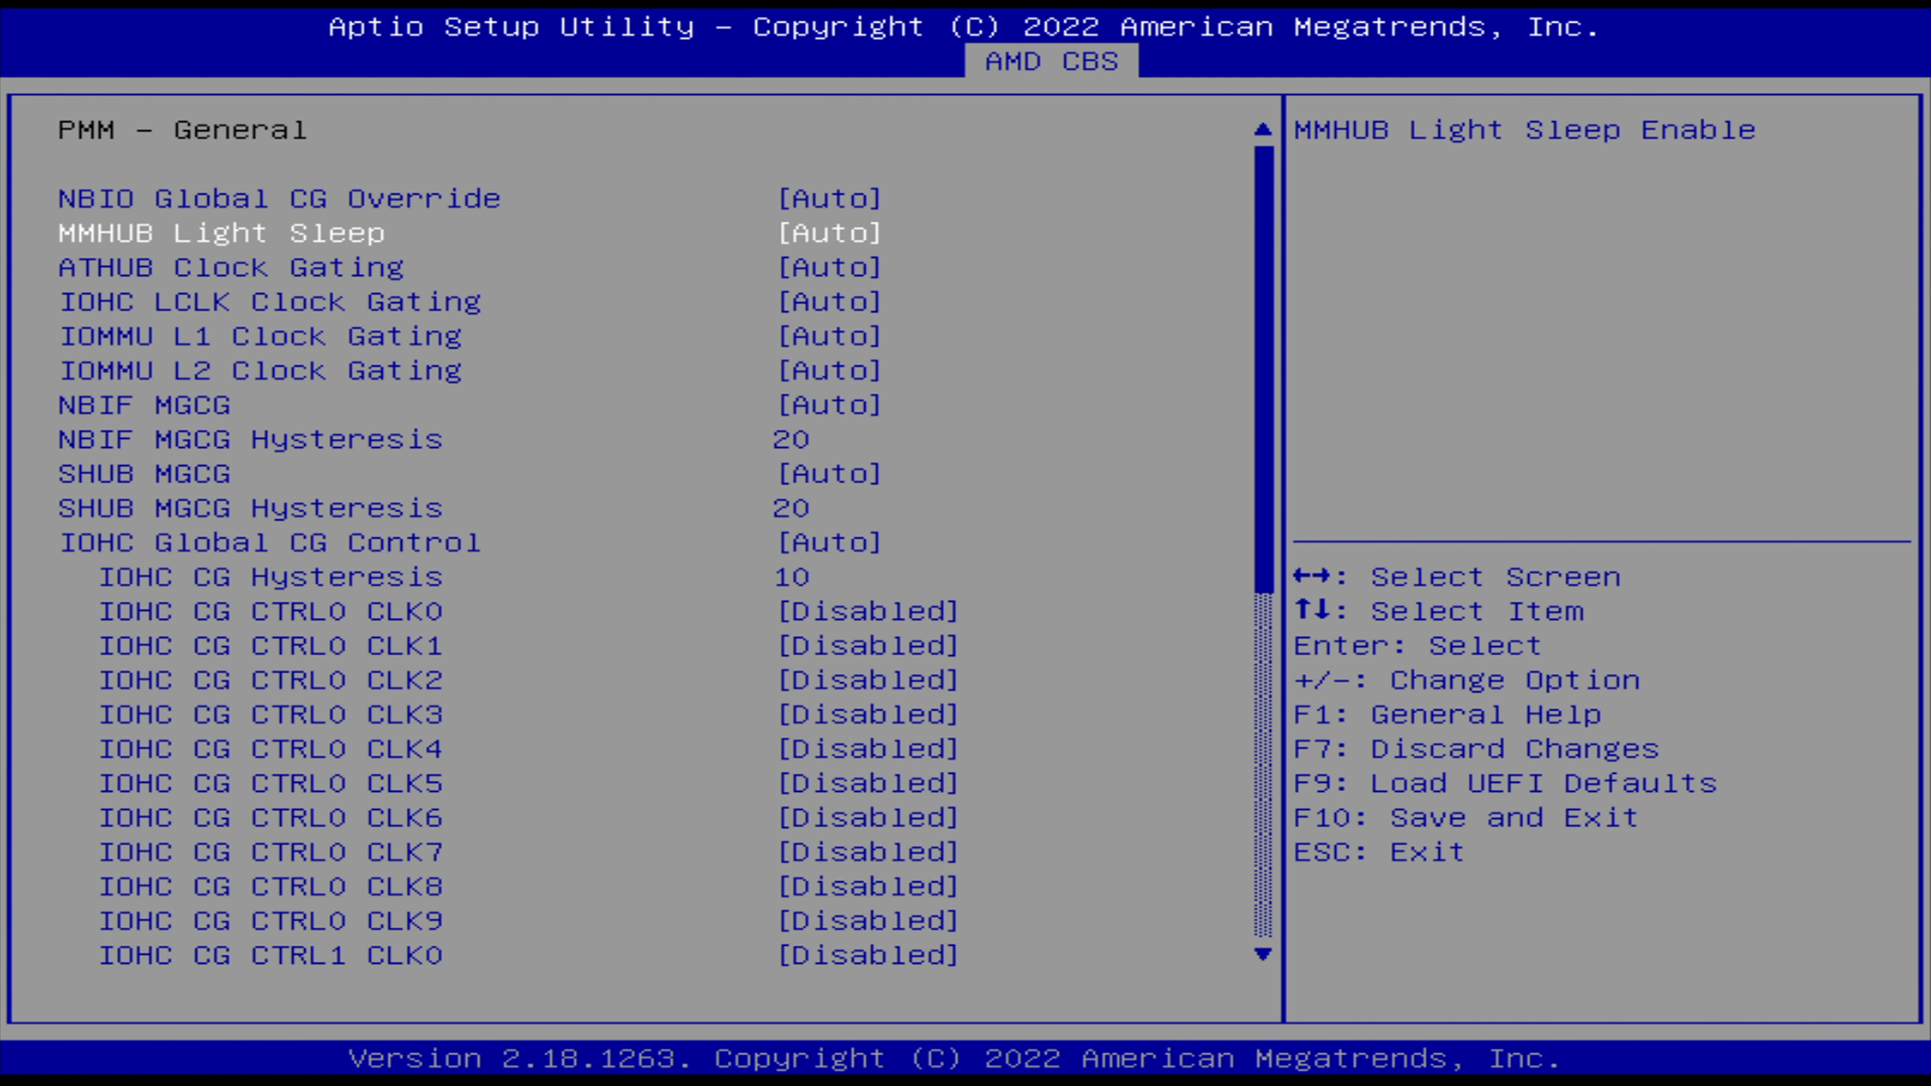Toggle IOHC CG CTRL0 CLK5 Disabled value
The height and width of the screenshot is (1086, 1931).
[x=868, y=784]
